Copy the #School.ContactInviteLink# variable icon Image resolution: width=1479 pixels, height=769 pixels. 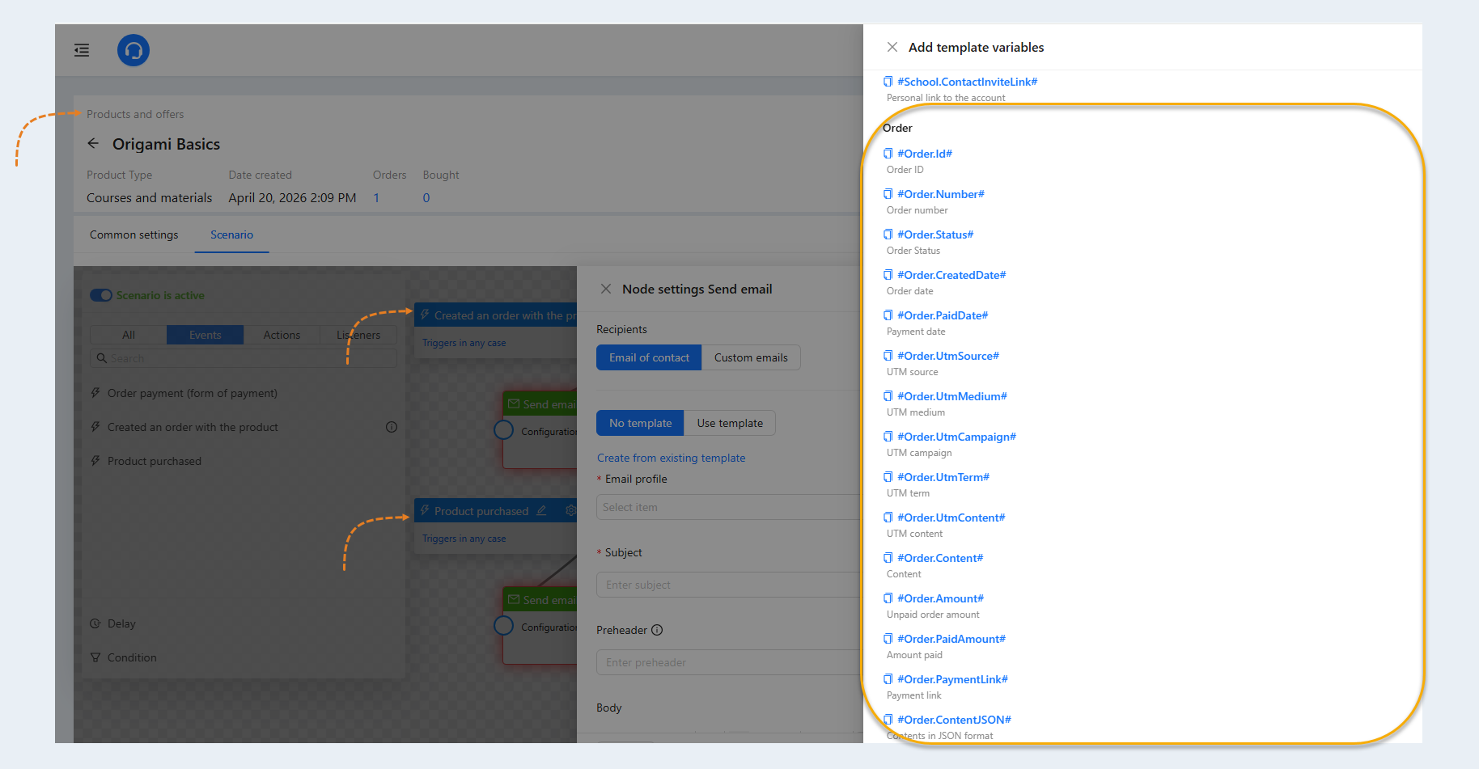888,82
